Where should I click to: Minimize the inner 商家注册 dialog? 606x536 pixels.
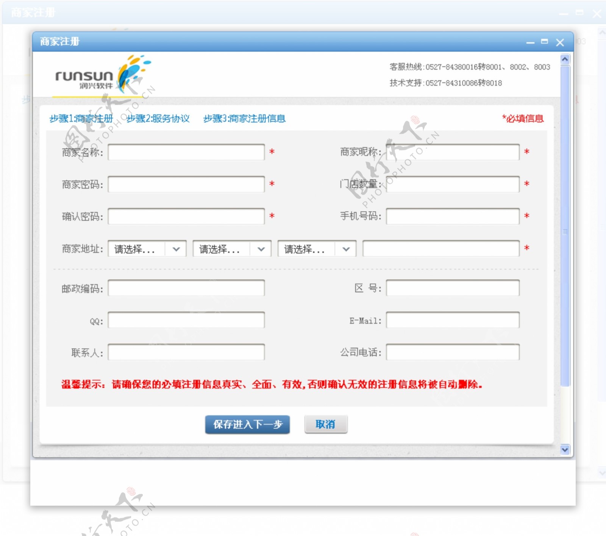[x=530, y=42]
